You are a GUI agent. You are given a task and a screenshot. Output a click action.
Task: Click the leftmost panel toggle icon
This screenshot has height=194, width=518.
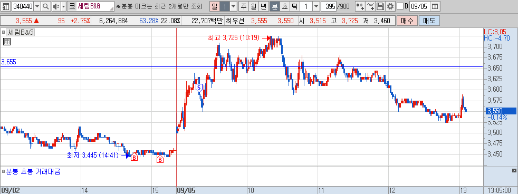click(6, 6)
